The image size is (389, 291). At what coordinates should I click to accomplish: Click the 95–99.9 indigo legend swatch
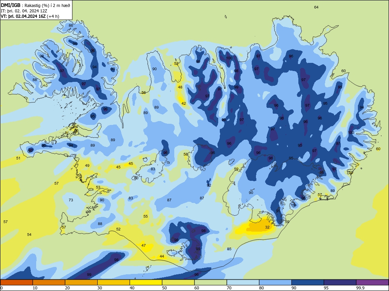[x=340, y=282]
